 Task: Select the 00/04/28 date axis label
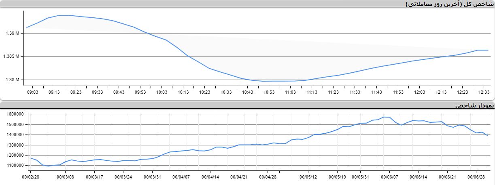tap(268, 177)
